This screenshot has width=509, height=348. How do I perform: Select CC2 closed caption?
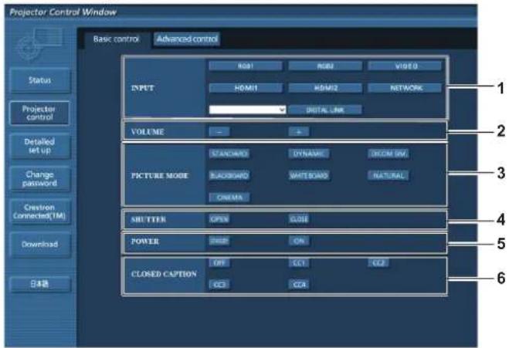coord(378,262)
